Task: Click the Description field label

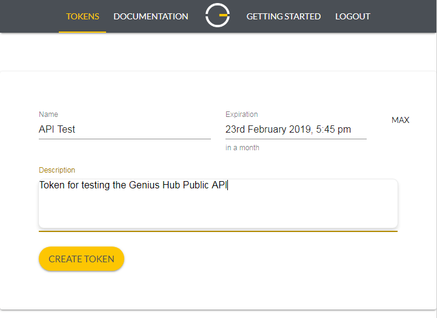Action: pyautogui.click(x=57, y=170)
